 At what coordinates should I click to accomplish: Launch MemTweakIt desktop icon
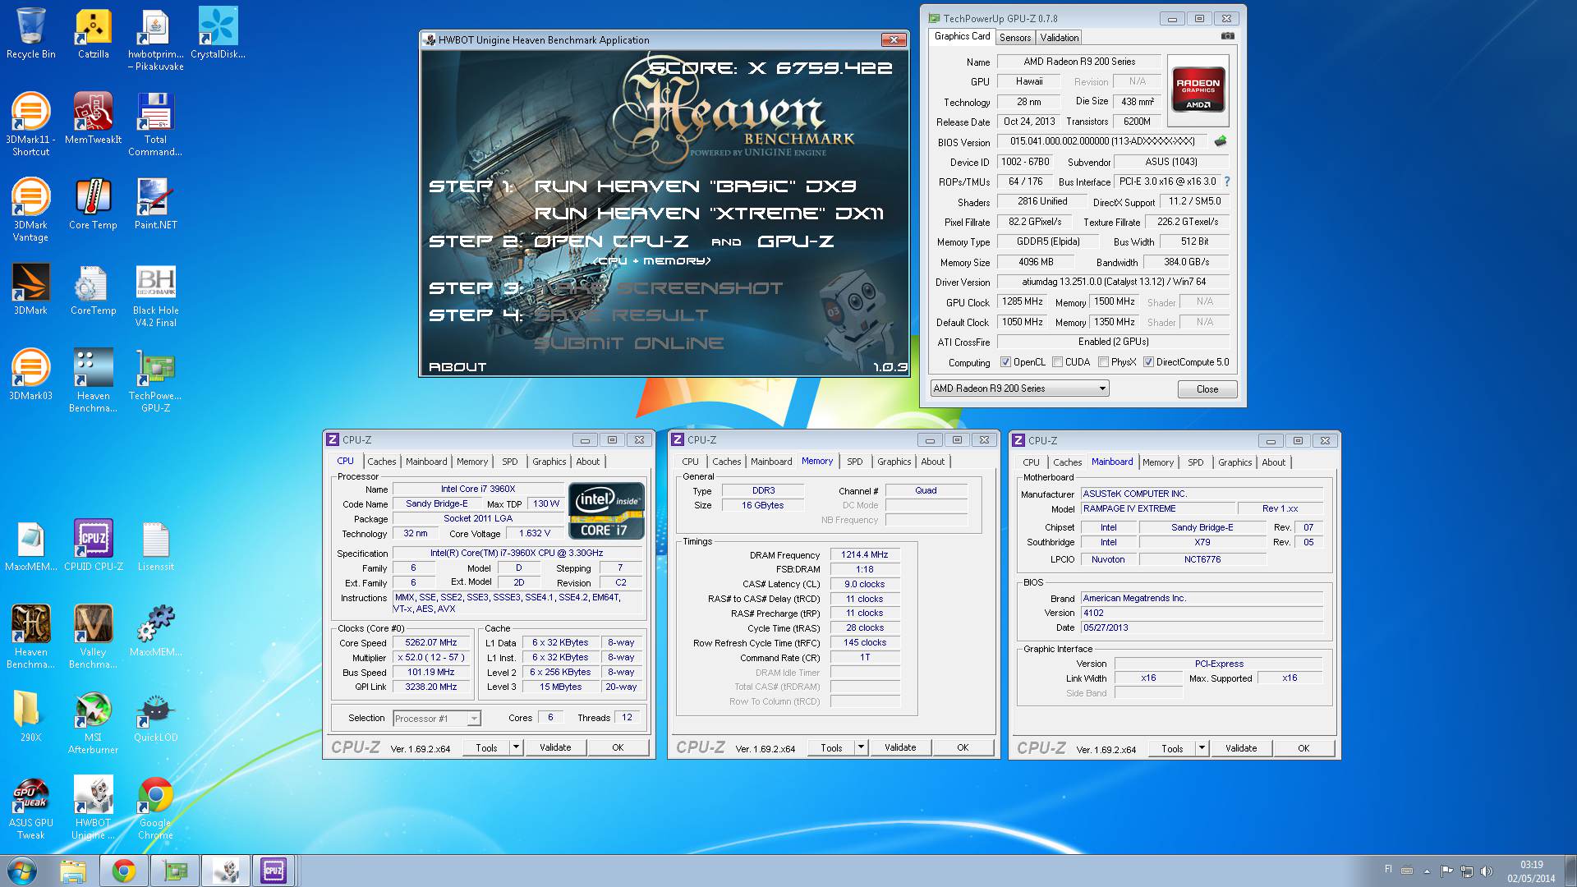94,118
